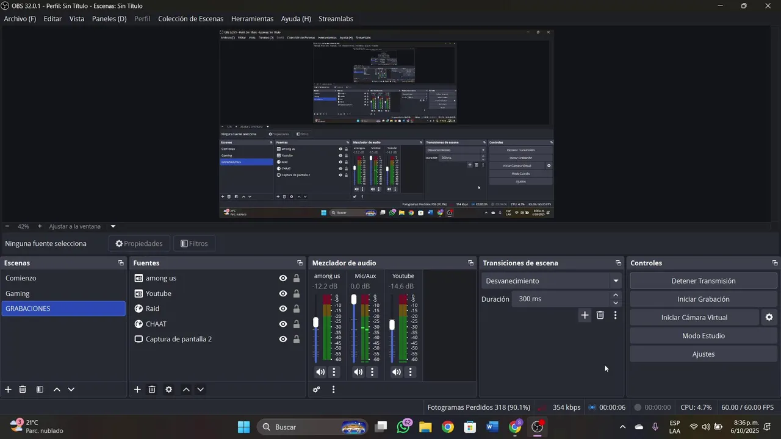Hide Captura de pantalla 2 source
This screenshot has height=439, width=781.
(x=283, y=339)
